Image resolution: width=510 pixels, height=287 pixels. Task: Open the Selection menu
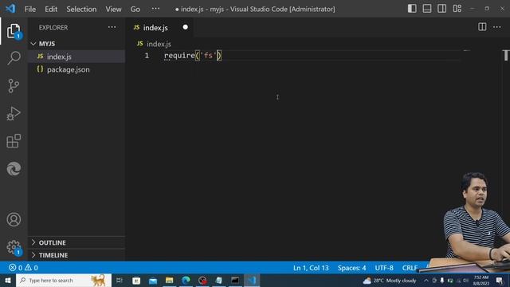[x=81, y=9]
